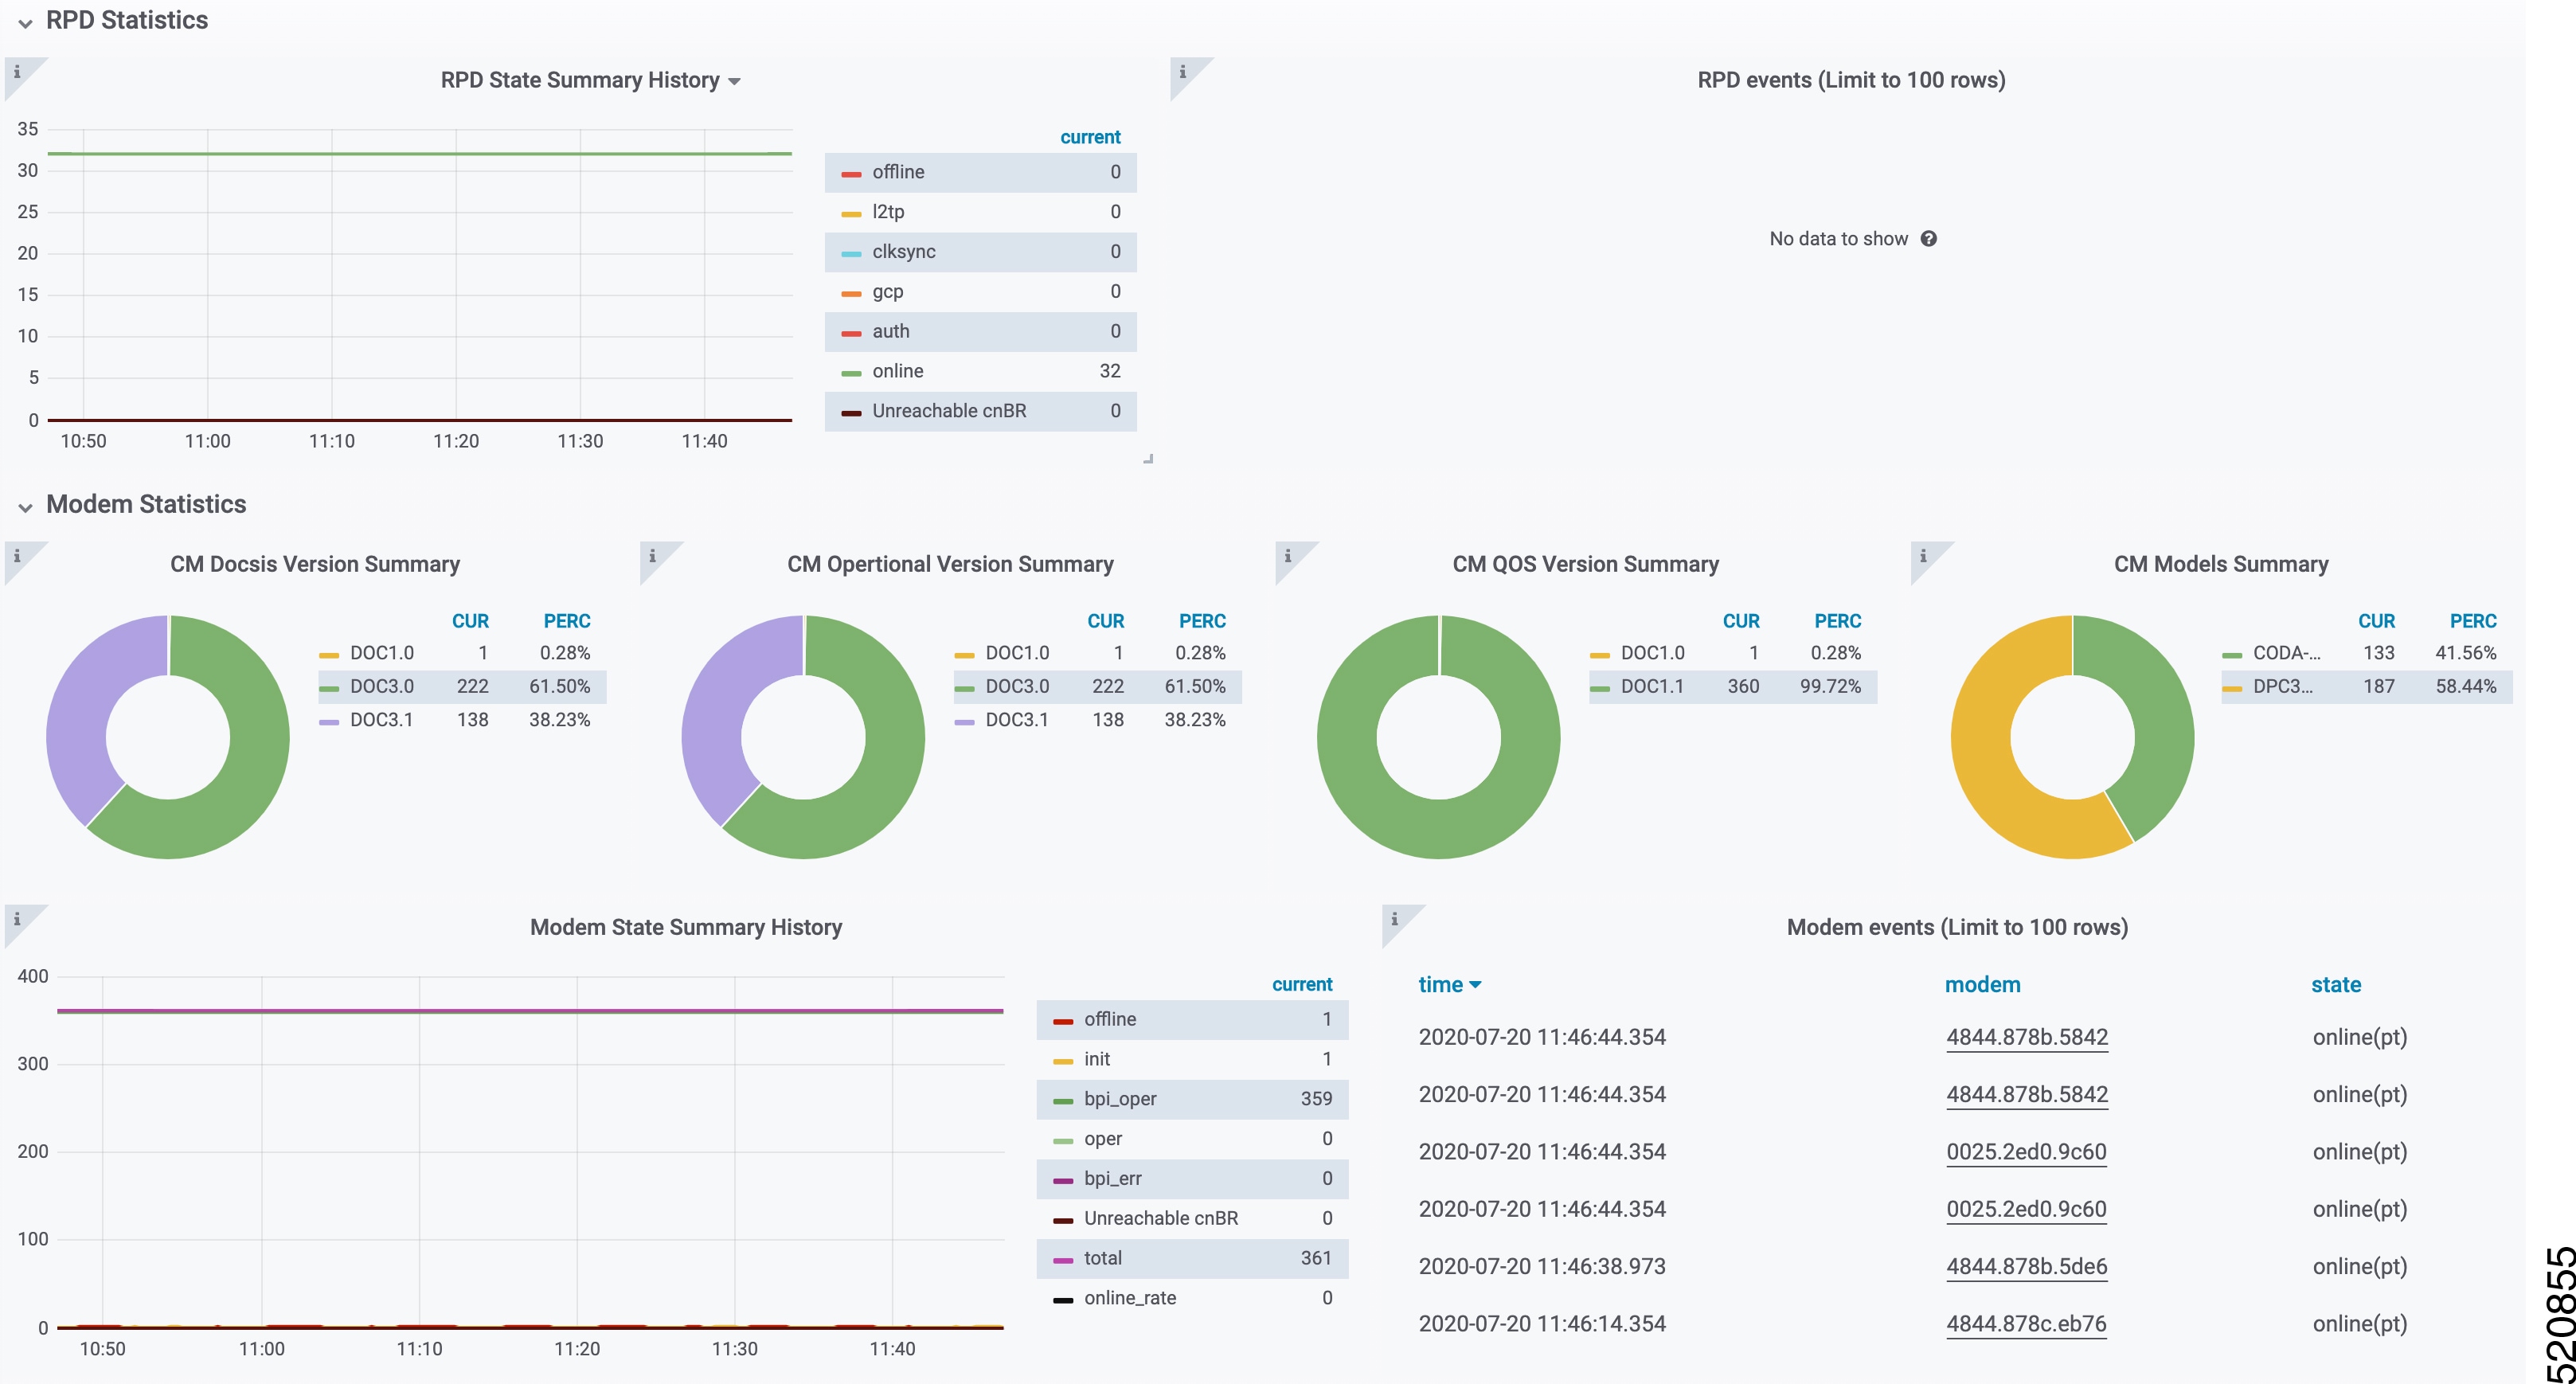This screenshot has width=2576, height=1384.
Task: Toggle l2tp series in RPD legend
Action: click(x=888, y=212)
